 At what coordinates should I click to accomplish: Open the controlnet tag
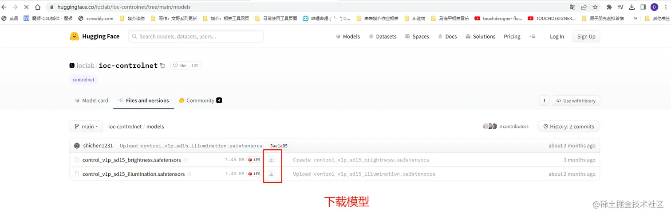(84, 80)
